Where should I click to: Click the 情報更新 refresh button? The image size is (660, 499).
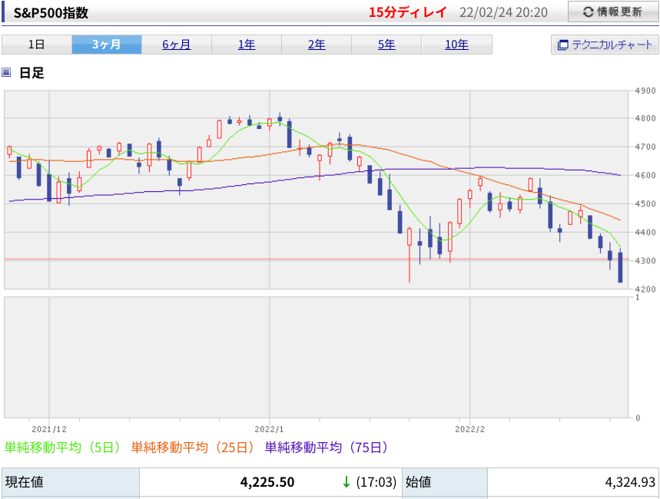coord(613,12)
